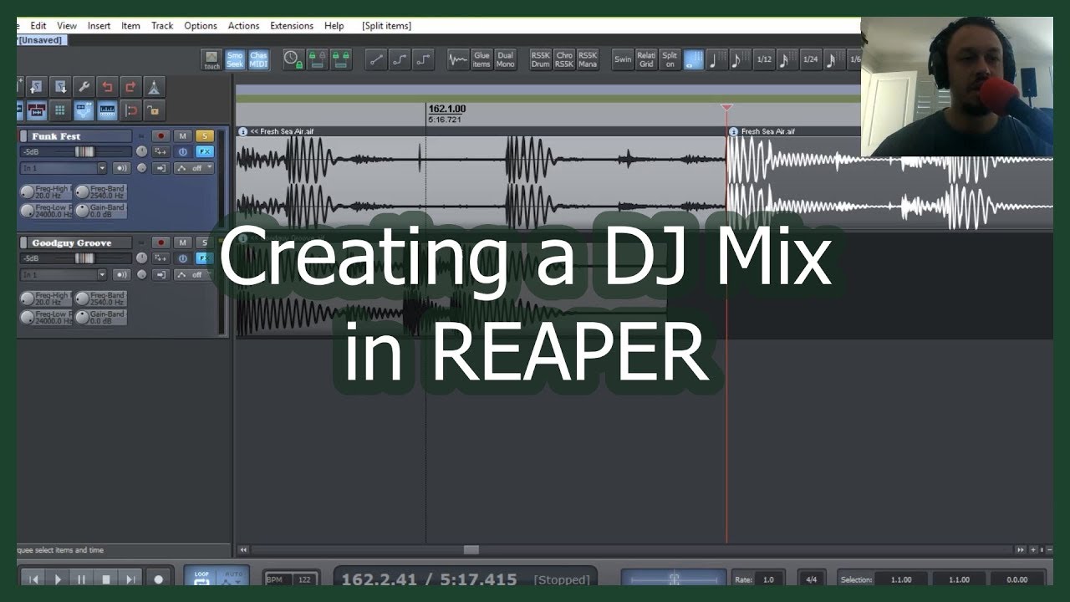Toggle the Chase MIDI toolbar button
1070x602 pixels.
pos(258,59)
